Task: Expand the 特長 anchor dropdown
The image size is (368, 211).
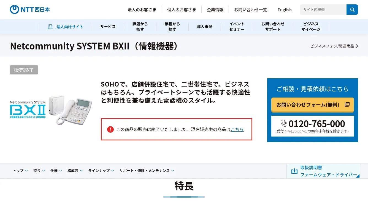Action: point(39,171)
